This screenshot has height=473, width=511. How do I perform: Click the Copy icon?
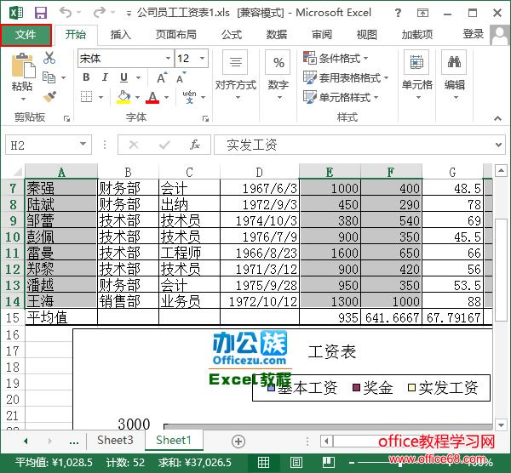[49, 77]
